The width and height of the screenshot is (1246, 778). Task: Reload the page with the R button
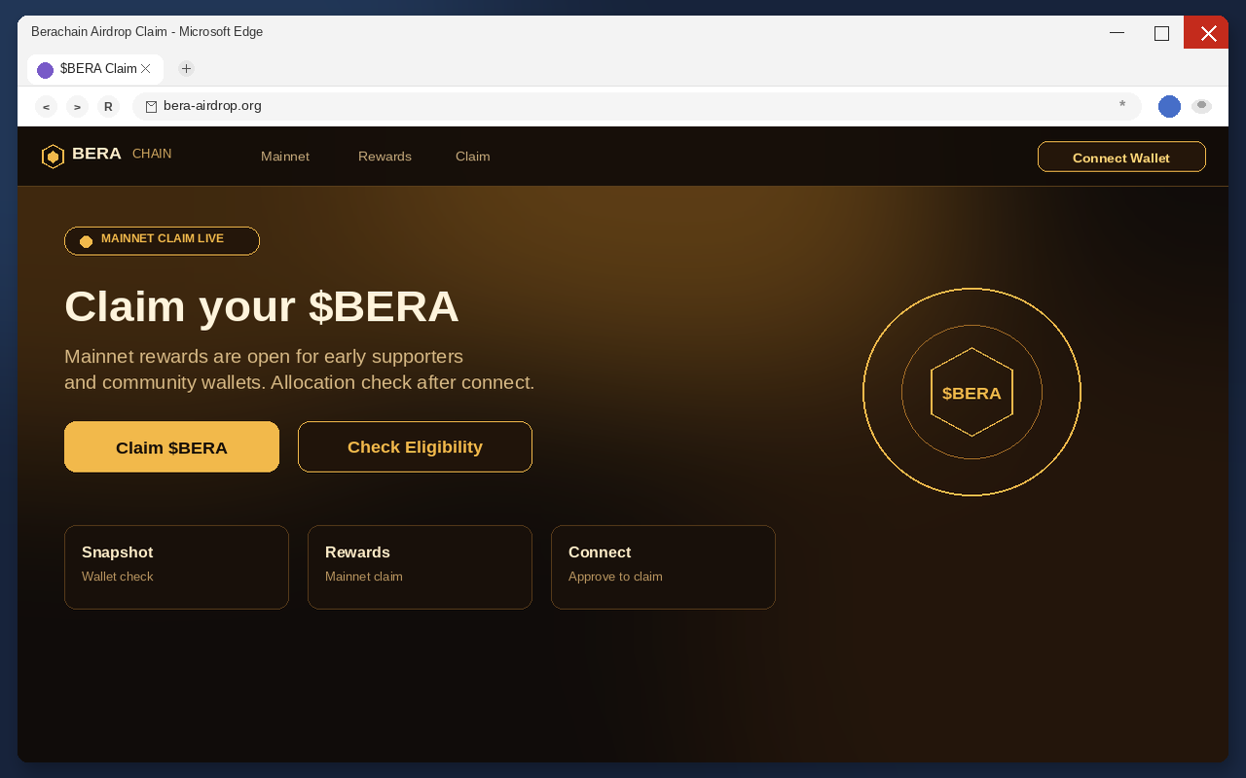pos(108,107)
